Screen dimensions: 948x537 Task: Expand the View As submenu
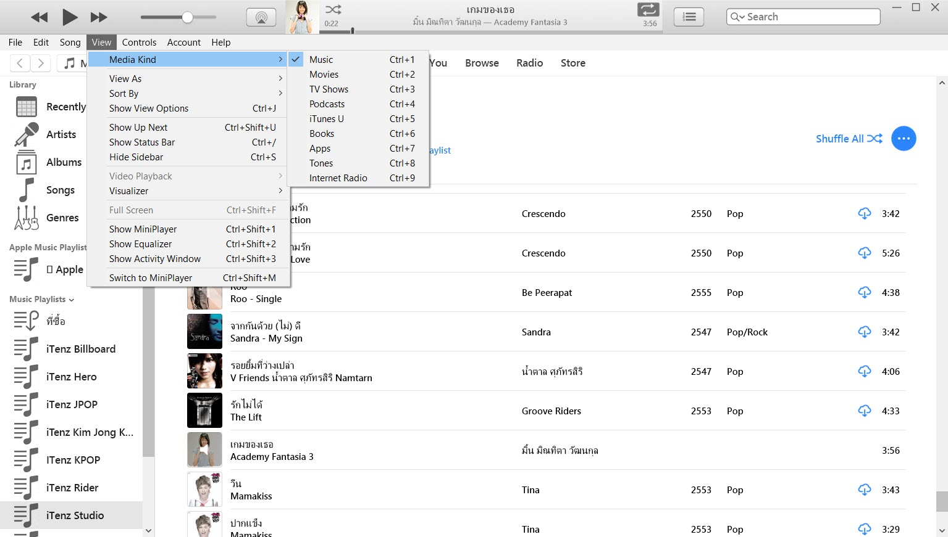click(x=125, y=78)
